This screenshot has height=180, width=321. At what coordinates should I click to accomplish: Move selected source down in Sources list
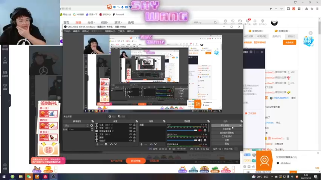click(116, 144)
